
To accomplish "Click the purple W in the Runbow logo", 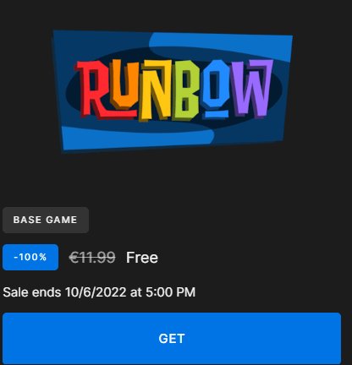I will (251, 89).
